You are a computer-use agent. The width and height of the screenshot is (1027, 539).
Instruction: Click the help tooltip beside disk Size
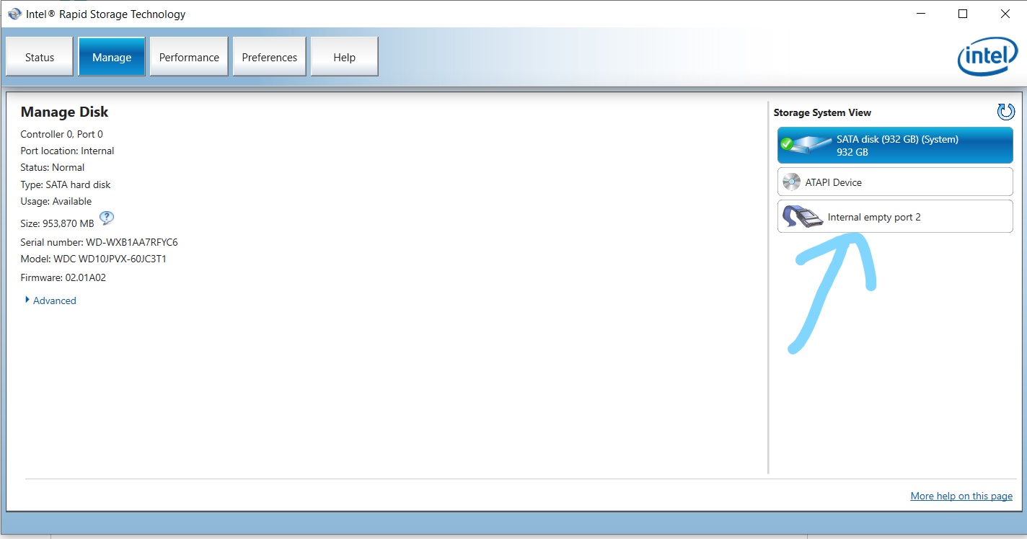click(x=106, y=217)
